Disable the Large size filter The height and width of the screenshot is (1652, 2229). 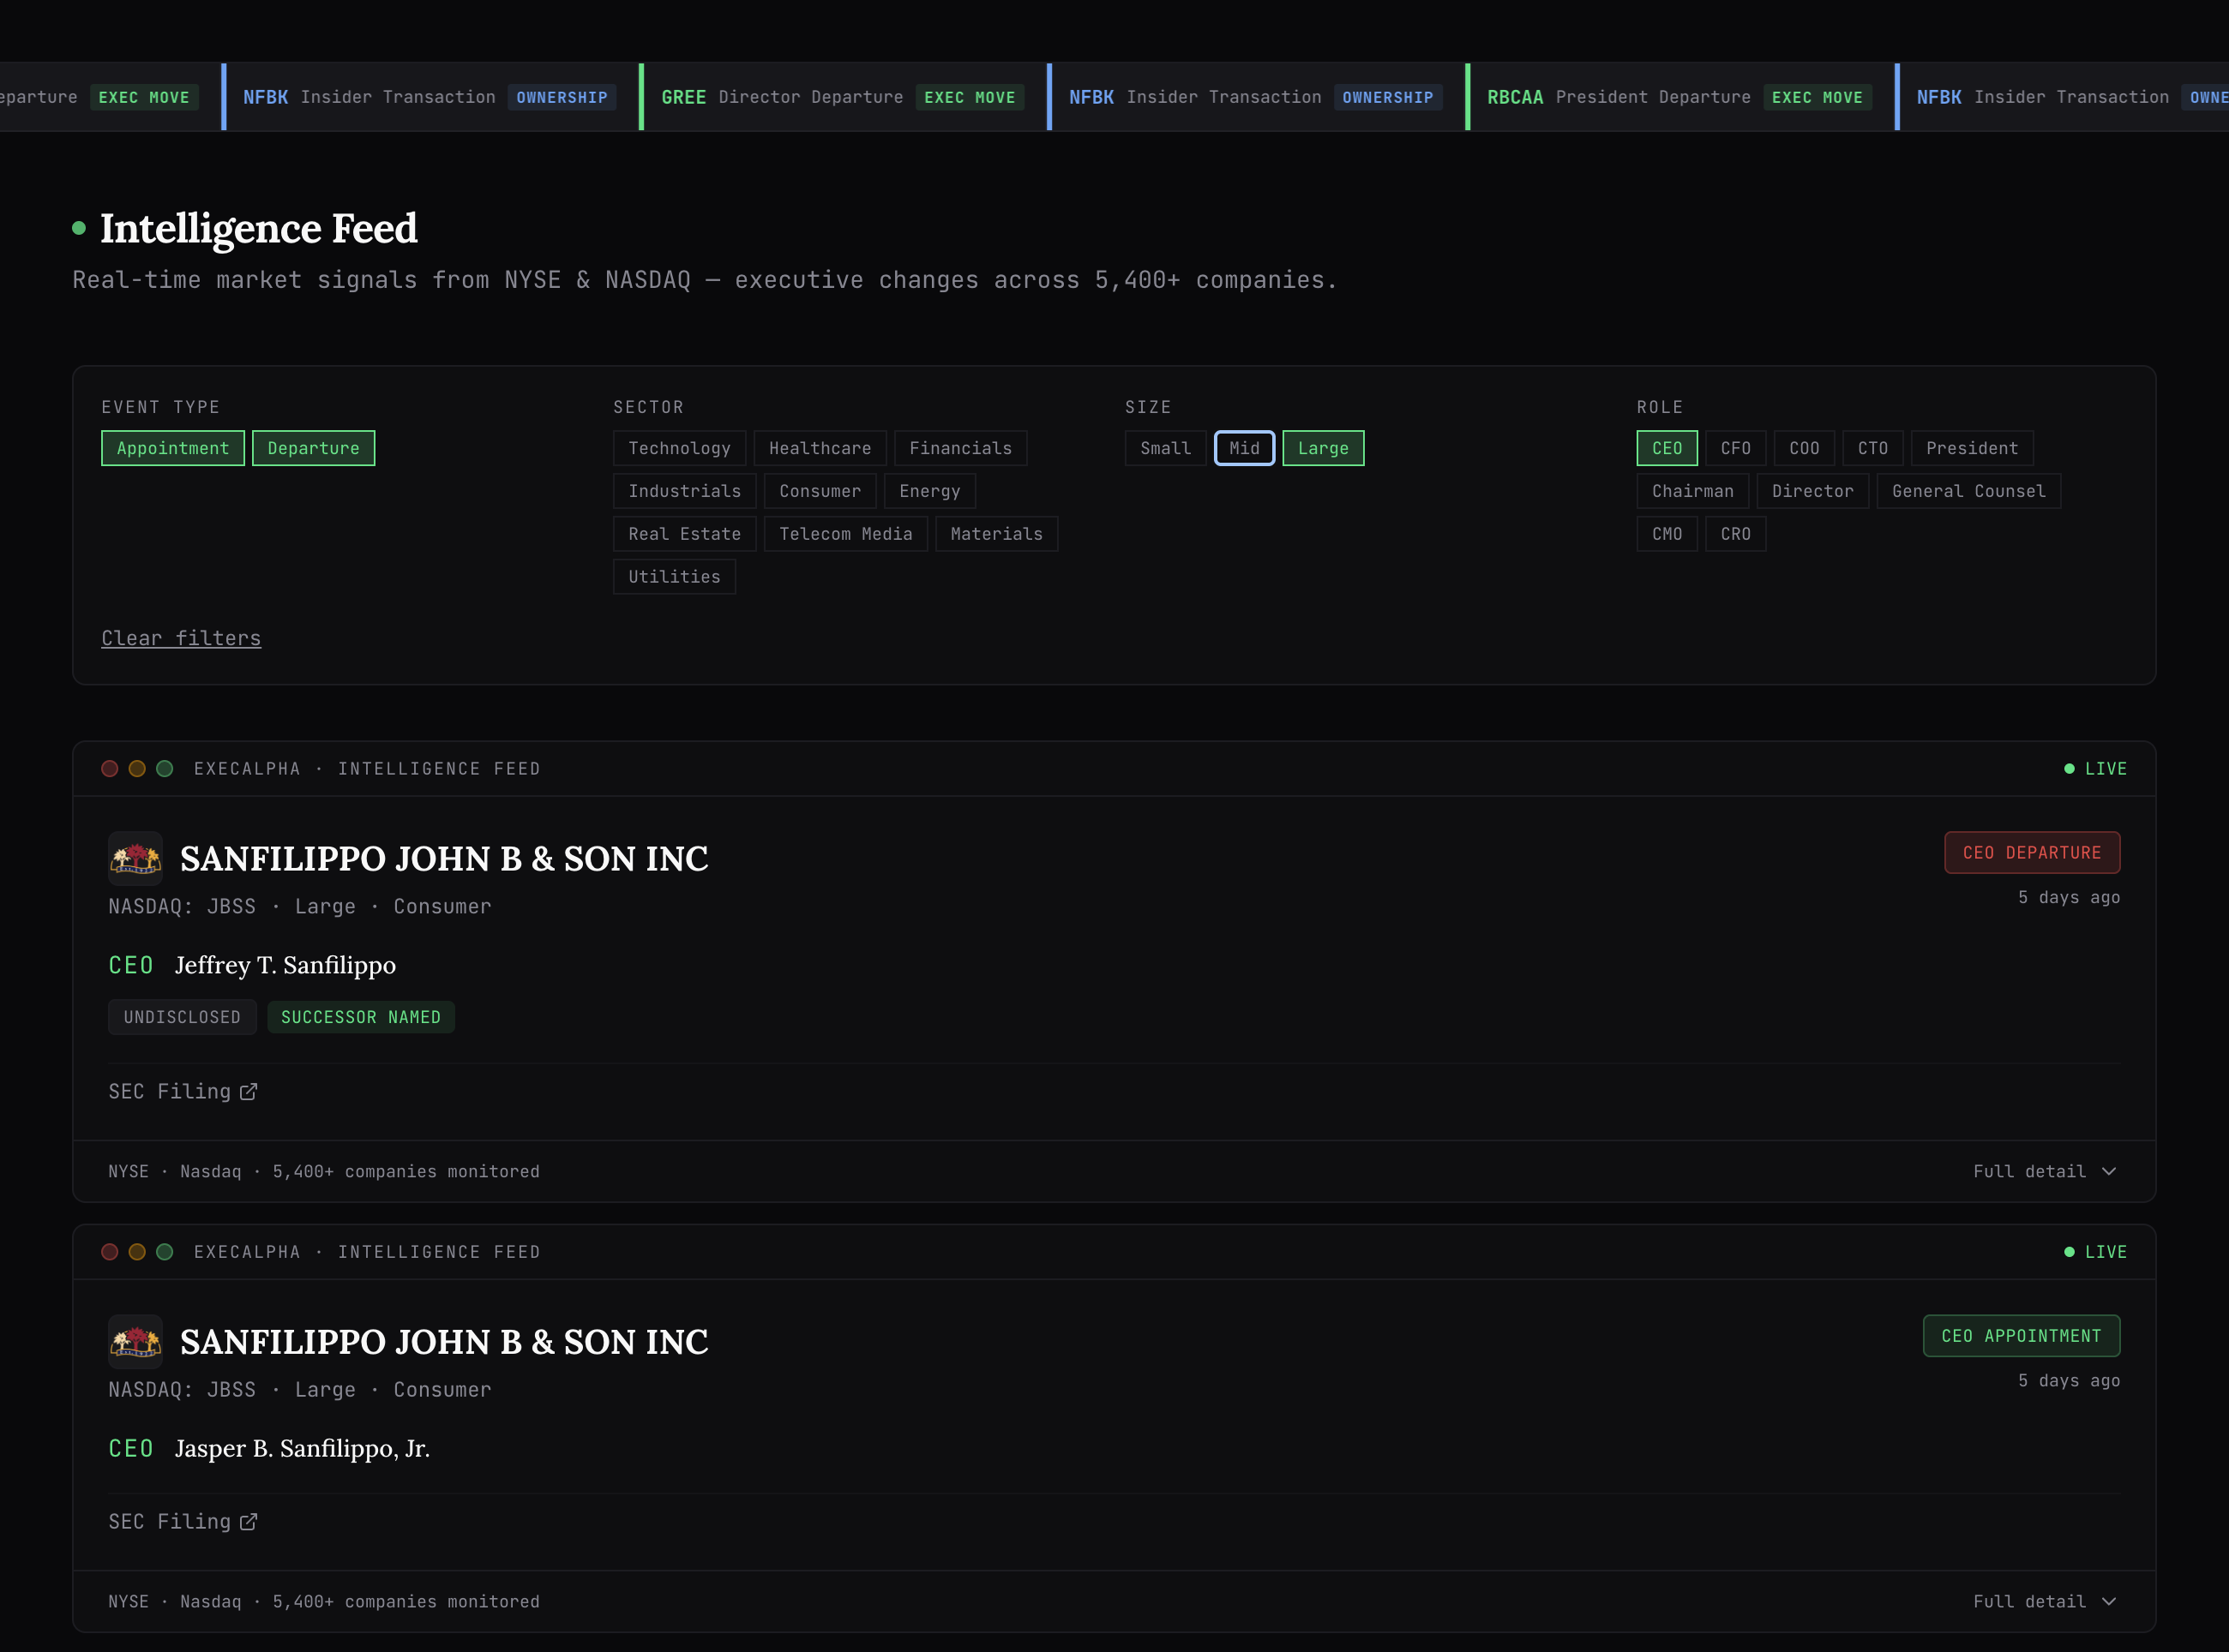pos(1324,448)
